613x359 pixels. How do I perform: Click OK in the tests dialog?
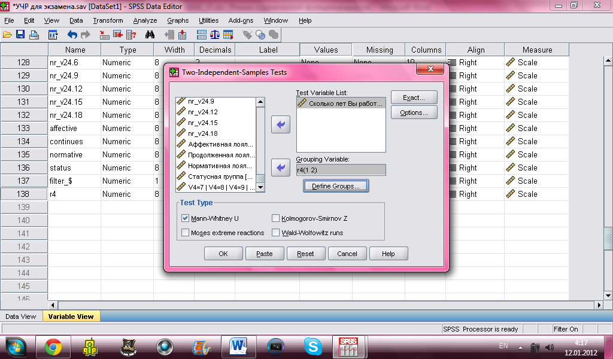(223, 254)
